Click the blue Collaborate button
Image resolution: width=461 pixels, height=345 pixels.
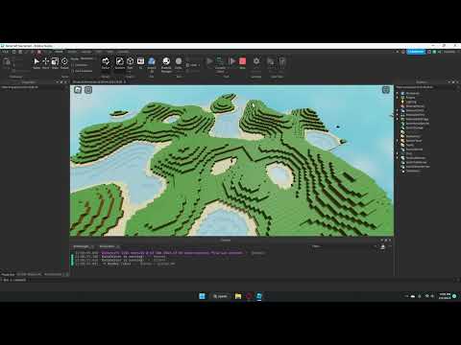point(416,52)
